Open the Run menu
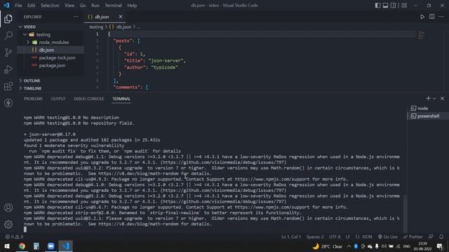Image resolution: width=449 pixels, height=252 pixels. (95, 6)
